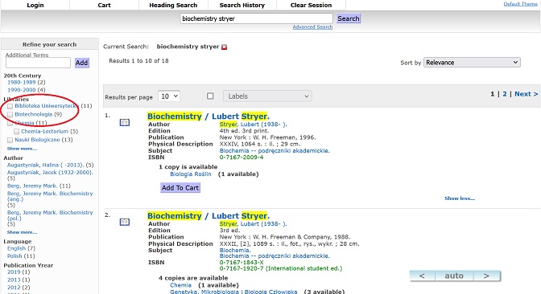
Task: Tick the Biblioteka Uniwersytecka checkbox
Action: [x=10, y=106]
